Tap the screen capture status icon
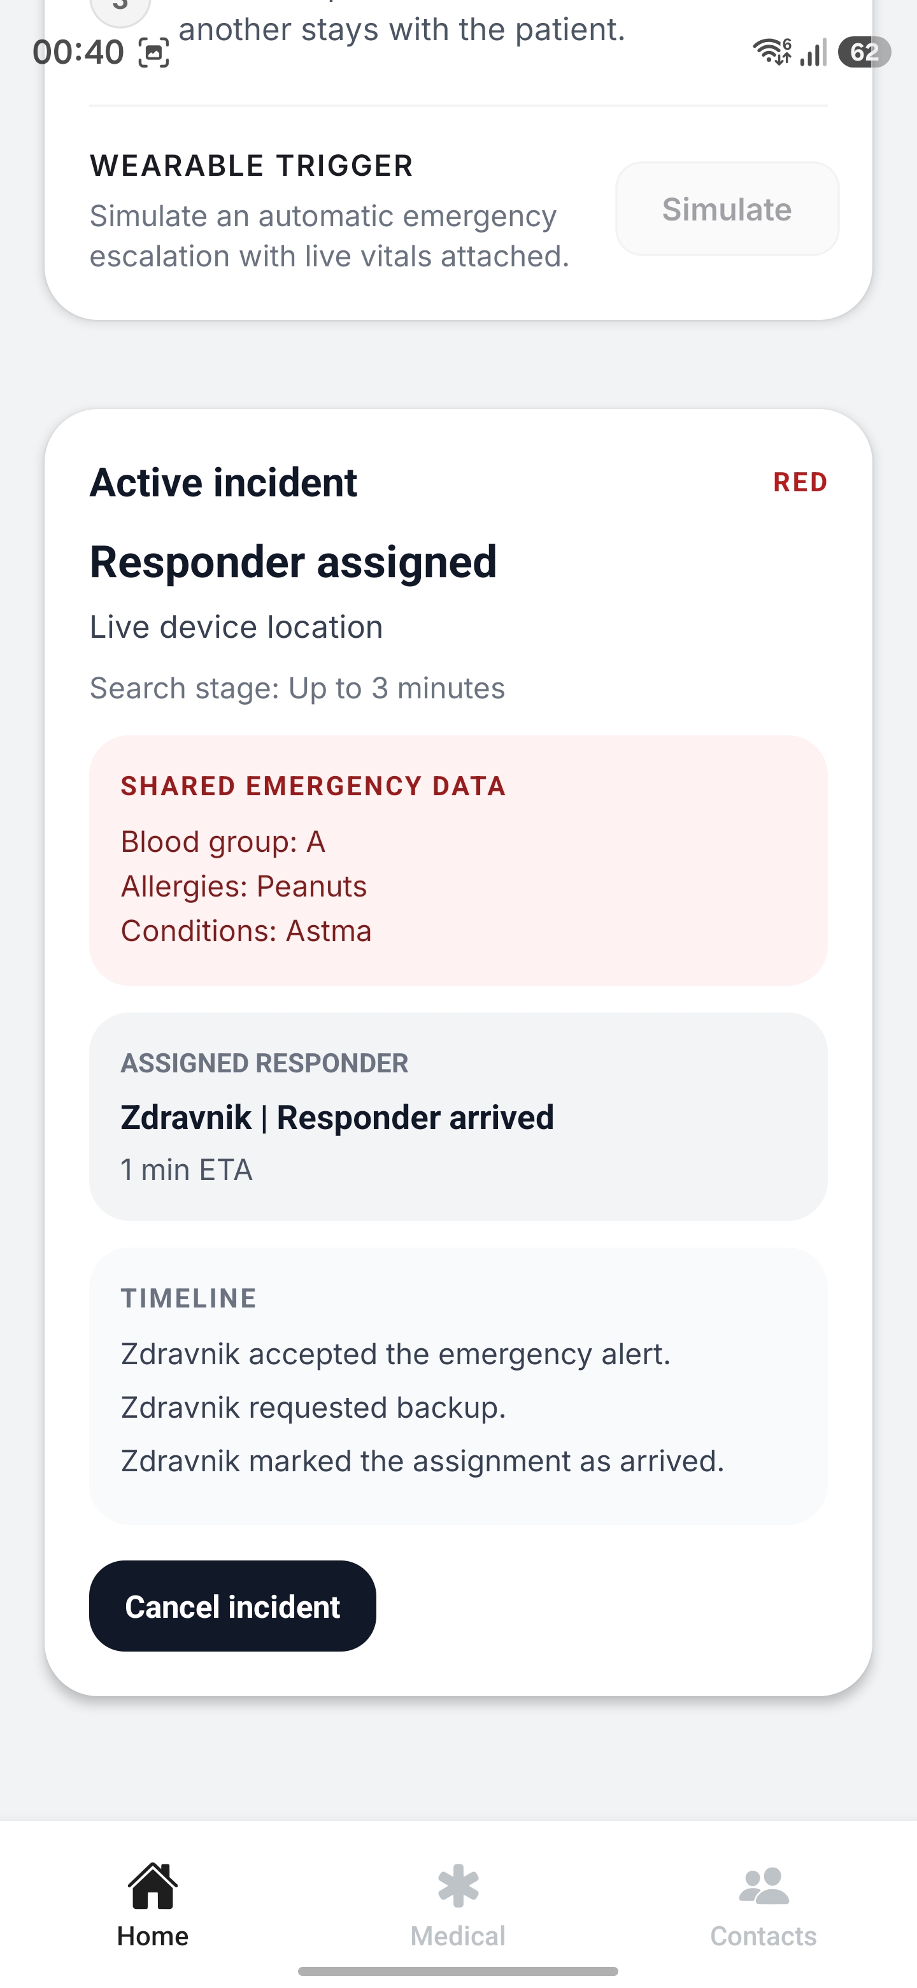917x1988 pixels. (153, 54)
